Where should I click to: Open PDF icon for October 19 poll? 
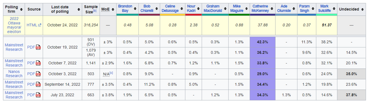pyautogui.click(x=38, y=47)
